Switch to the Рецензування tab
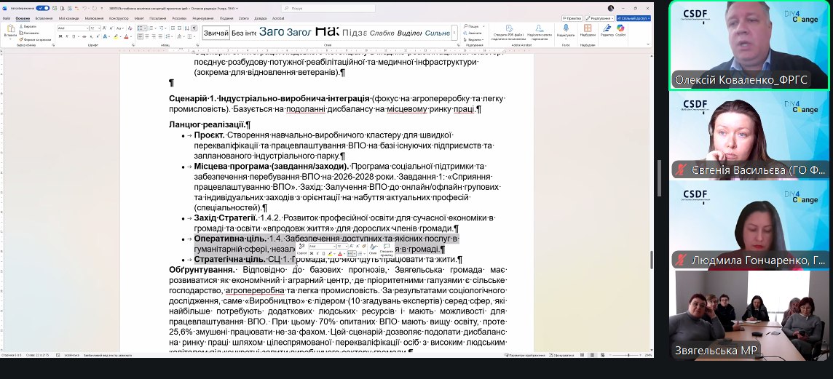Viewport: 833px width, 379px height. click(x=203, y=18)
